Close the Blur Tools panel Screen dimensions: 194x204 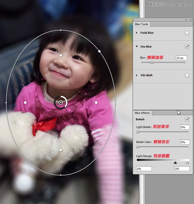point(191,20)
